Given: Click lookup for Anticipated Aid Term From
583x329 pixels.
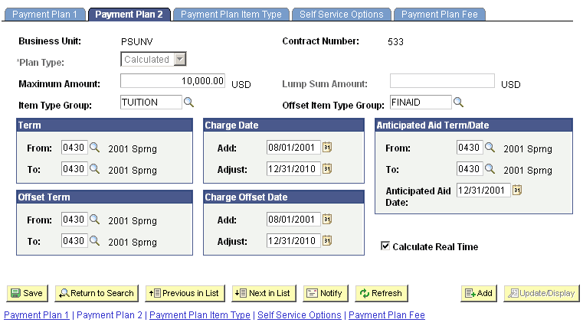Looking at the screenshot, I should click(490, 148).
